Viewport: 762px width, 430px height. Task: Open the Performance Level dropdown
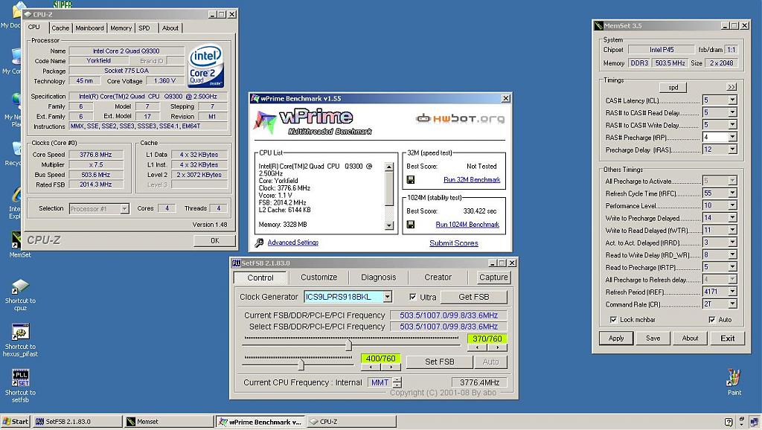point(732,205)
